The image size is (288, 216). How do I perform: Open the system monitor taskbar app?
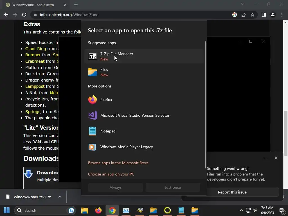tap(126, 210)
